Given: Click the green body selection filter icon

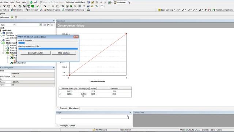Looking at the screenshot, I should 33,6.
